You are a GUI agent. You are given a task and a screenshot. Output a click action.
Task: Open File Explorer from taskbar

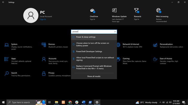56,102
